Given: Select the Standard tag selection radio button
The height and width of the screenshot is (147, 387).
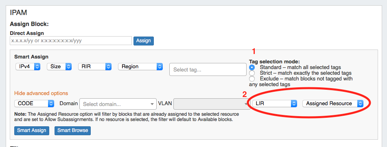Looking at the screenshot, I should coord(252,67).
